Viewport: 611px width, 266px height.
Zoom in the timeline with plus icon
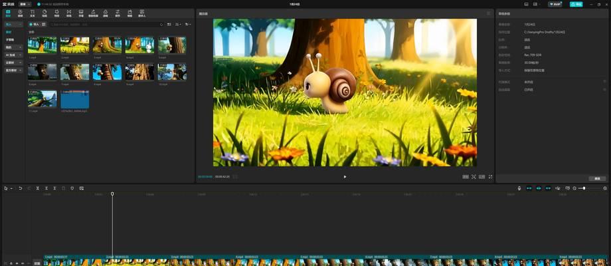605,188
